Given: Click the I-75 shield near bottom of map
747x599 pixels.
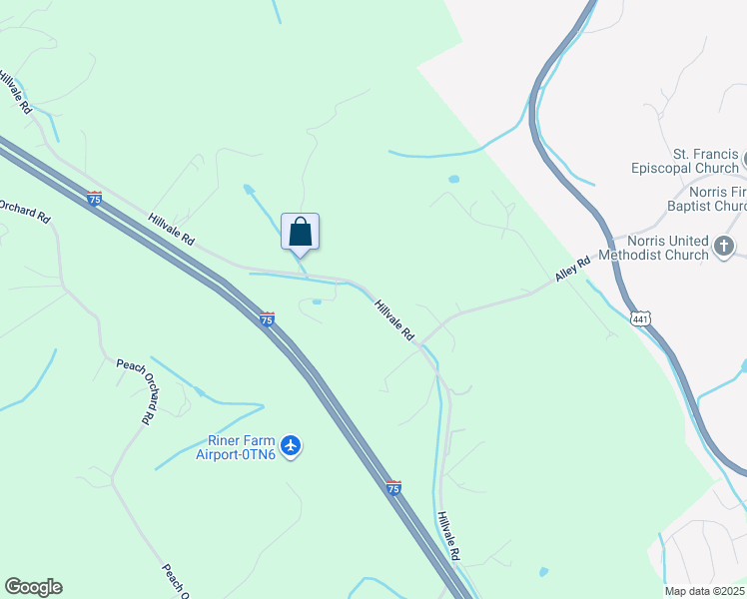Looking at the screenshot, I should 393,488.
